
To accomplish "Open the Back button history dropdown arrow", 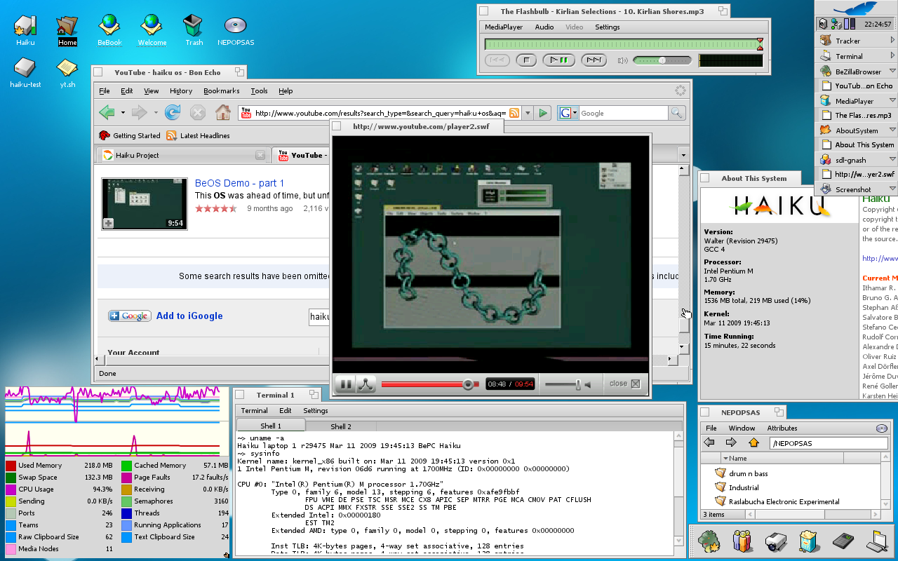I will 123,112.
